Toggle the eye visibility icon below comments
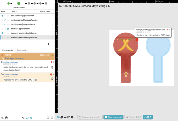The width and height of the screenshot is (178, 121). [31, 118]
